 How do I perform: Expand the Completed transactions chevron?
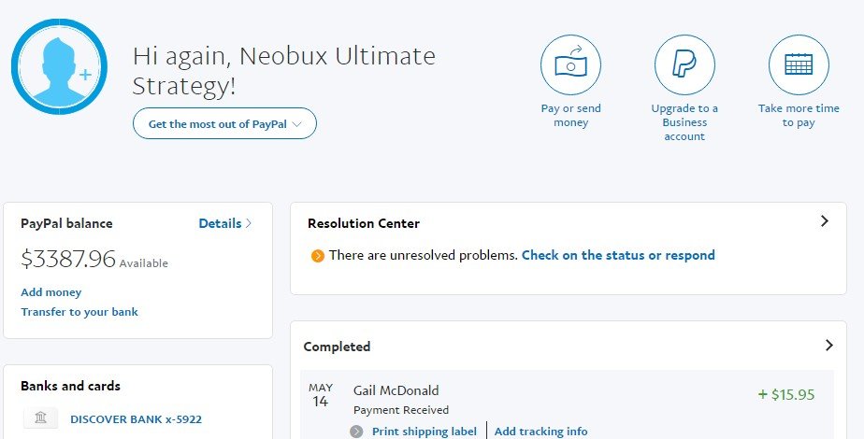click(828, 346)
